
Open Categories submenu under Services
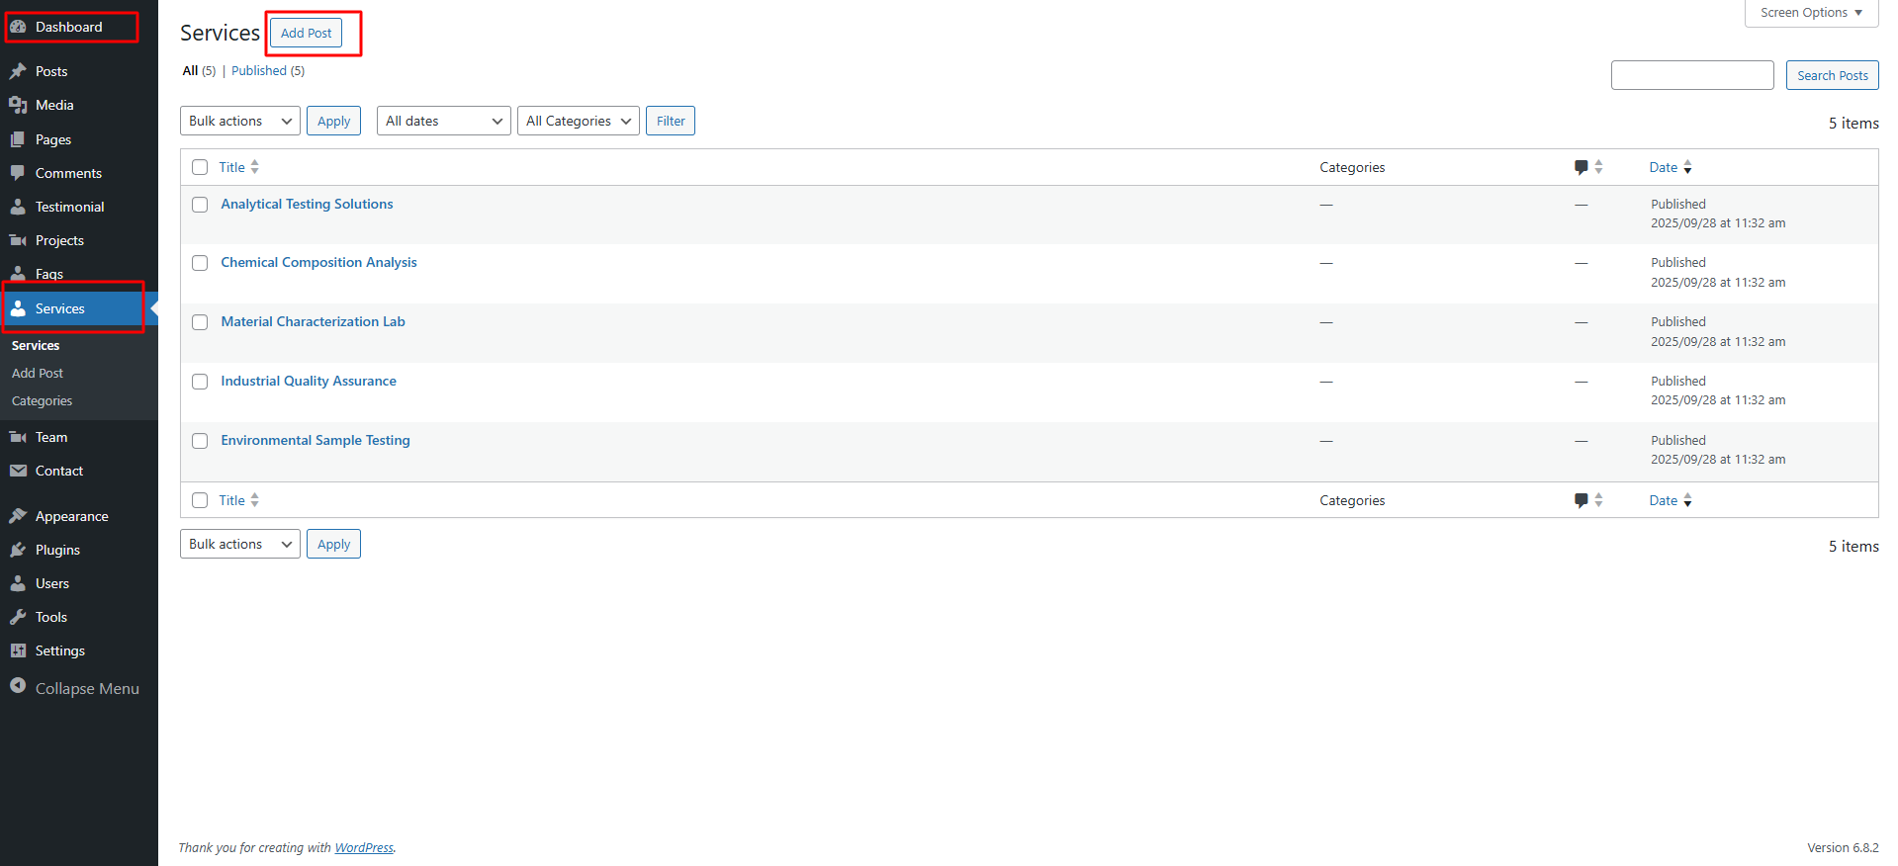[x=42, y=401]
